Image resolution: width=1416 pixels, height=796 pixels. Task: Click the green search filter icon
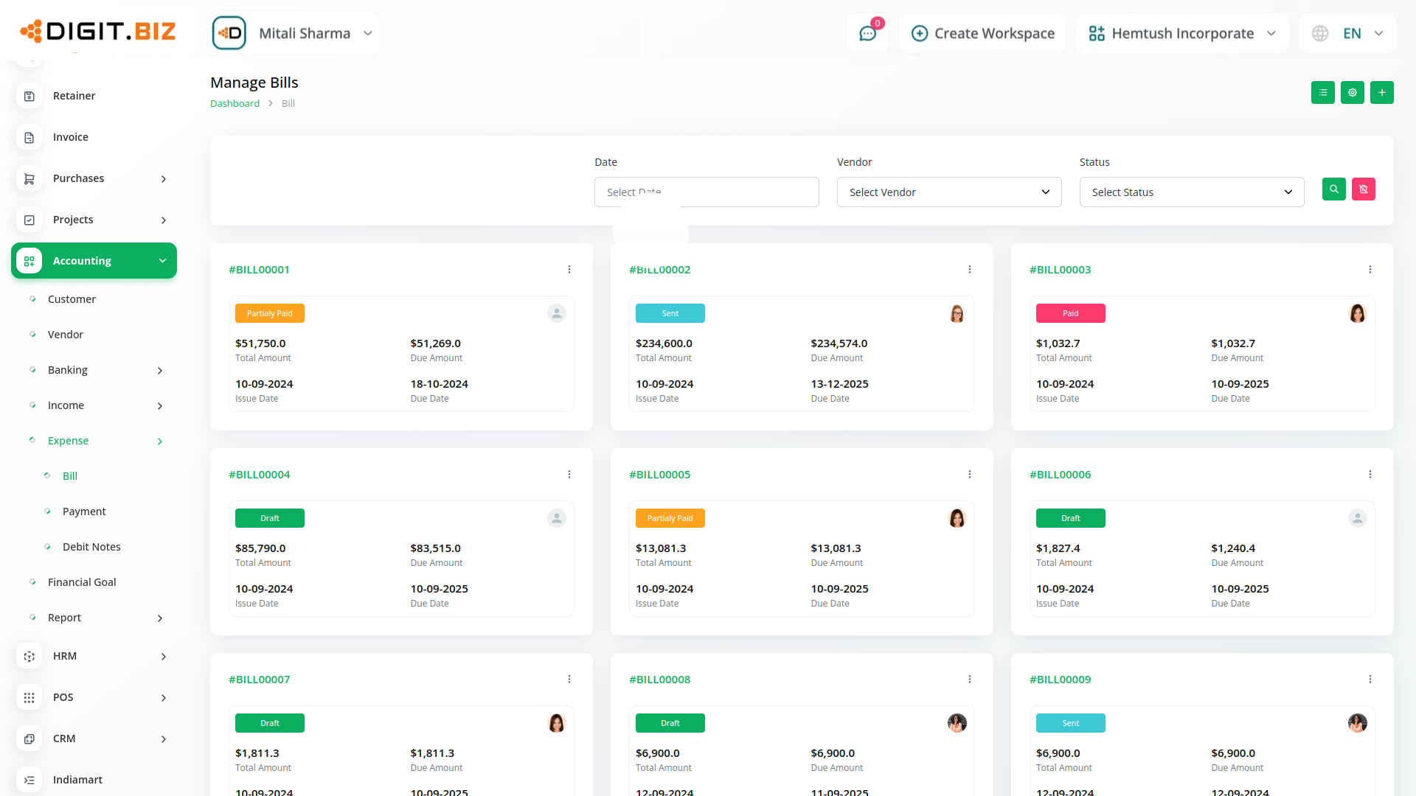tap(1333, 189)
